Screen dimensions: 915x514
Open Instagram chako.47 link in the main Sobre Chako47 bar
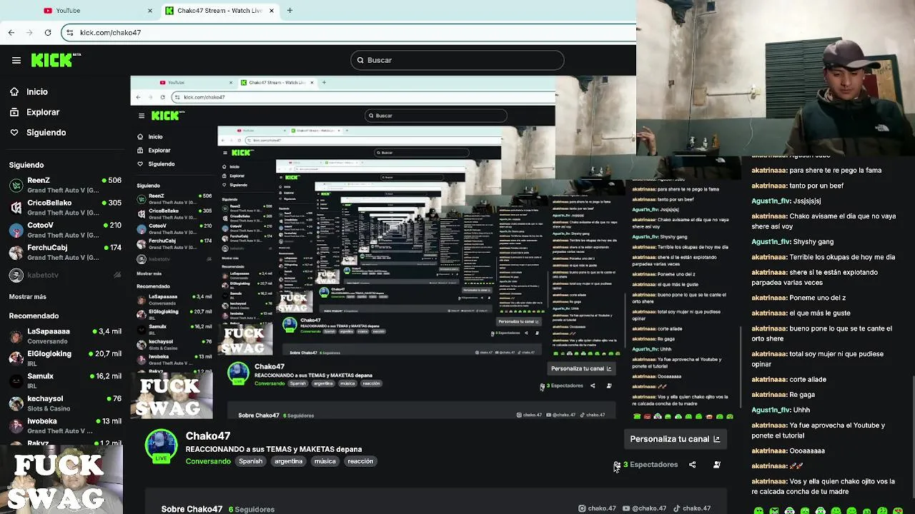coord(597,508)
